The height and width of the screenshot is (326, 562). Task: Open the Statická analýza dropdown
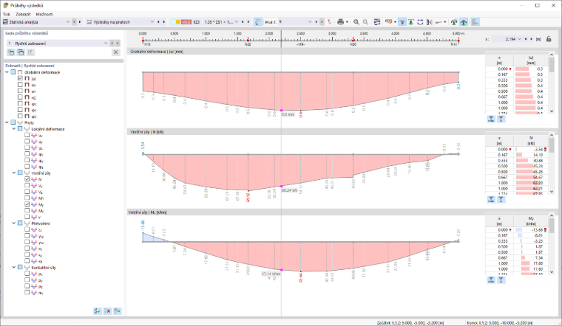pos(36,22)
